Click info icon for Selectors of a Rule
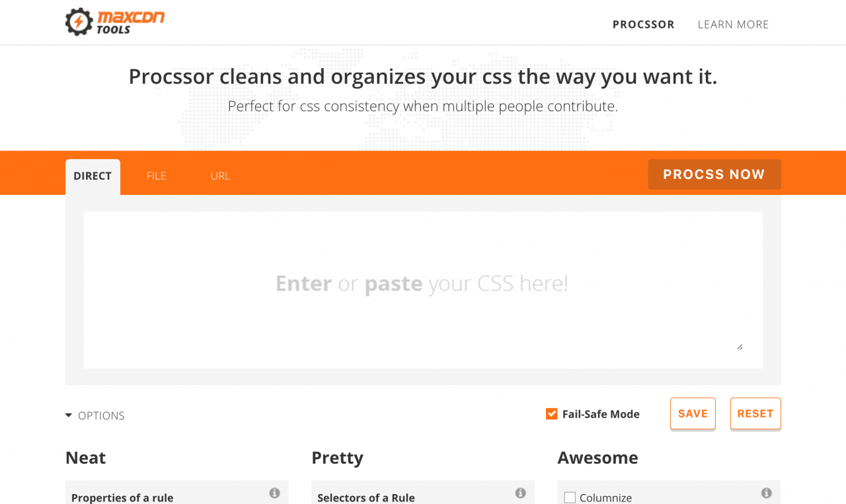 pyautogui.click(x=520, y=493)
